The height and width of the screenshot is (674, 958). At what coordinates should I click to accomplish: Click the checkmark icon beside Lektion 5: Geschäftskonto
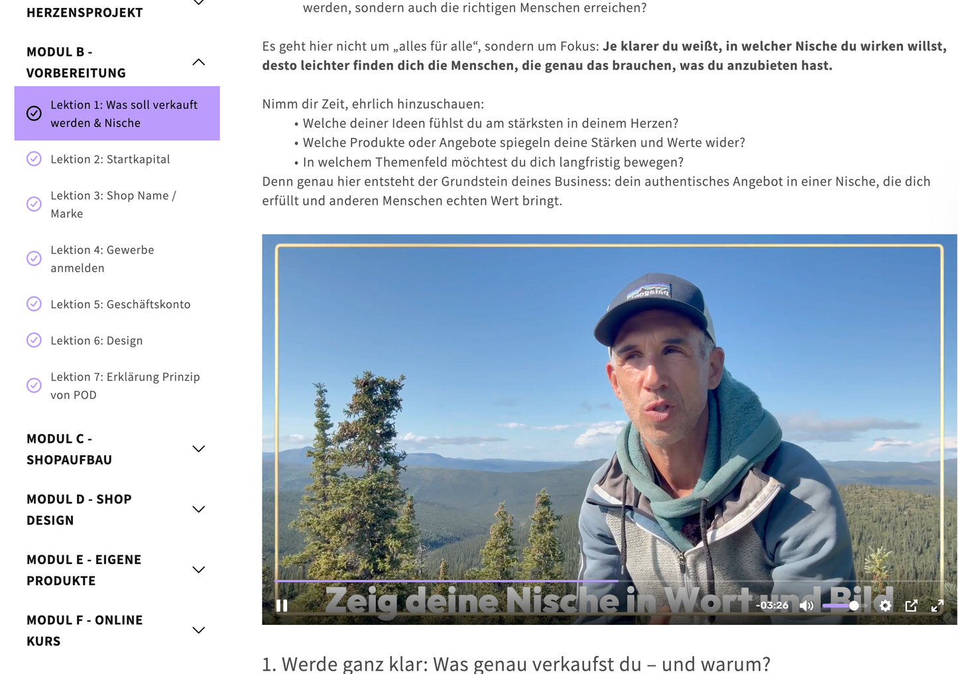pos(34,304)
